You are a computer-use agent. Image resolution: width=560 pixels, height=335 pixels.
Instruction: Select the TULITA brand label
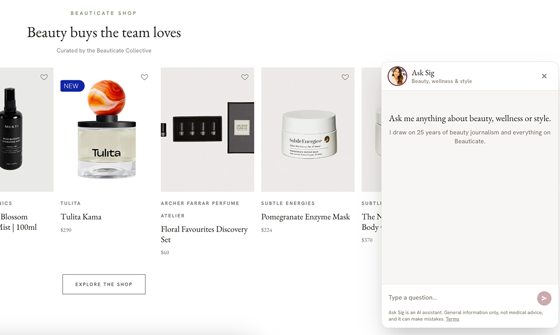[70, 203]
